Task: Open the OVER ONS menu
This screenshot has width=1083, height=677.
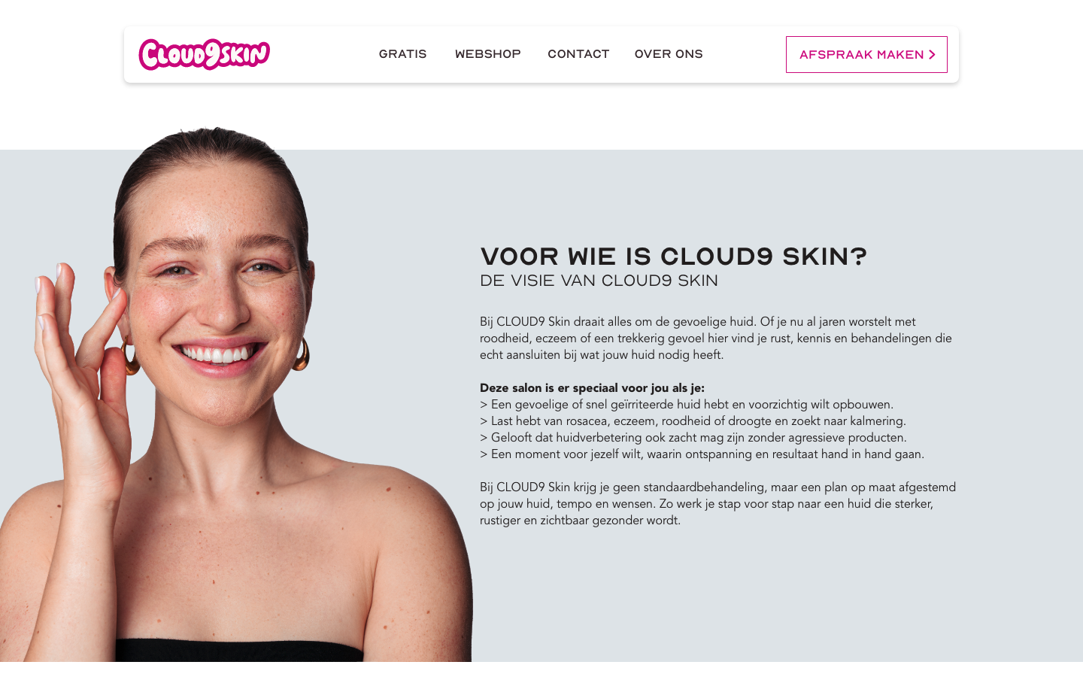Action: coord(669,54)
